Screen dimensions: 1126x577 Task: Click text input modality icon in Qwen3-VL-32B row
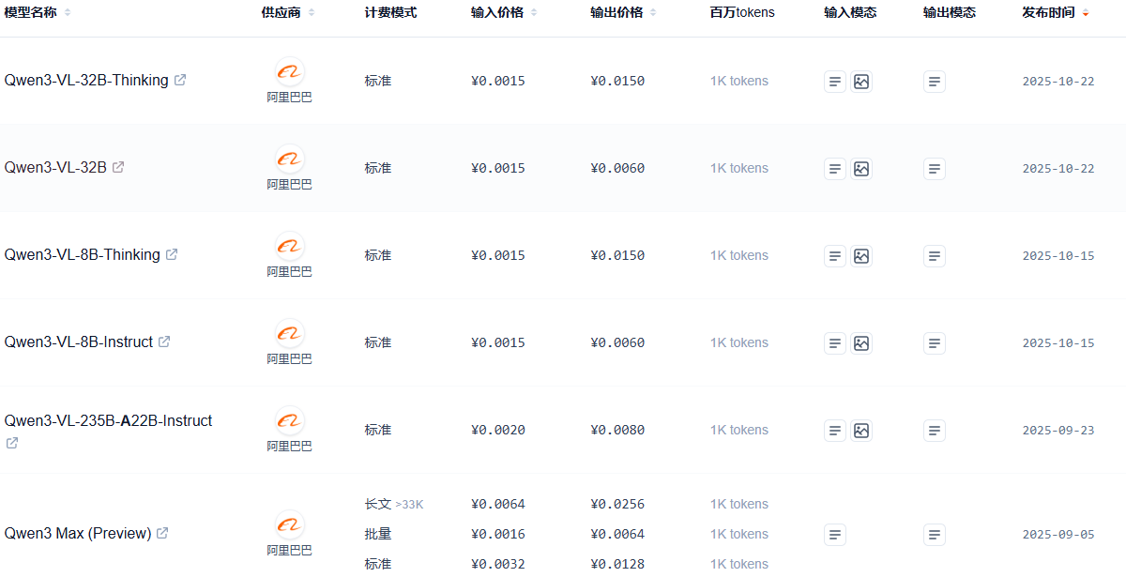835,169
